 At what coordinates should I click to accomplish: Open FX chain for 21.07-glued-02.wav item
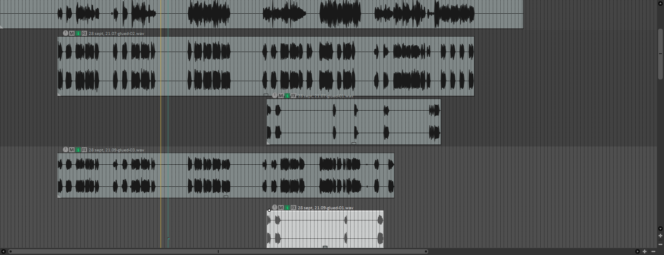[x=85, y=33]
